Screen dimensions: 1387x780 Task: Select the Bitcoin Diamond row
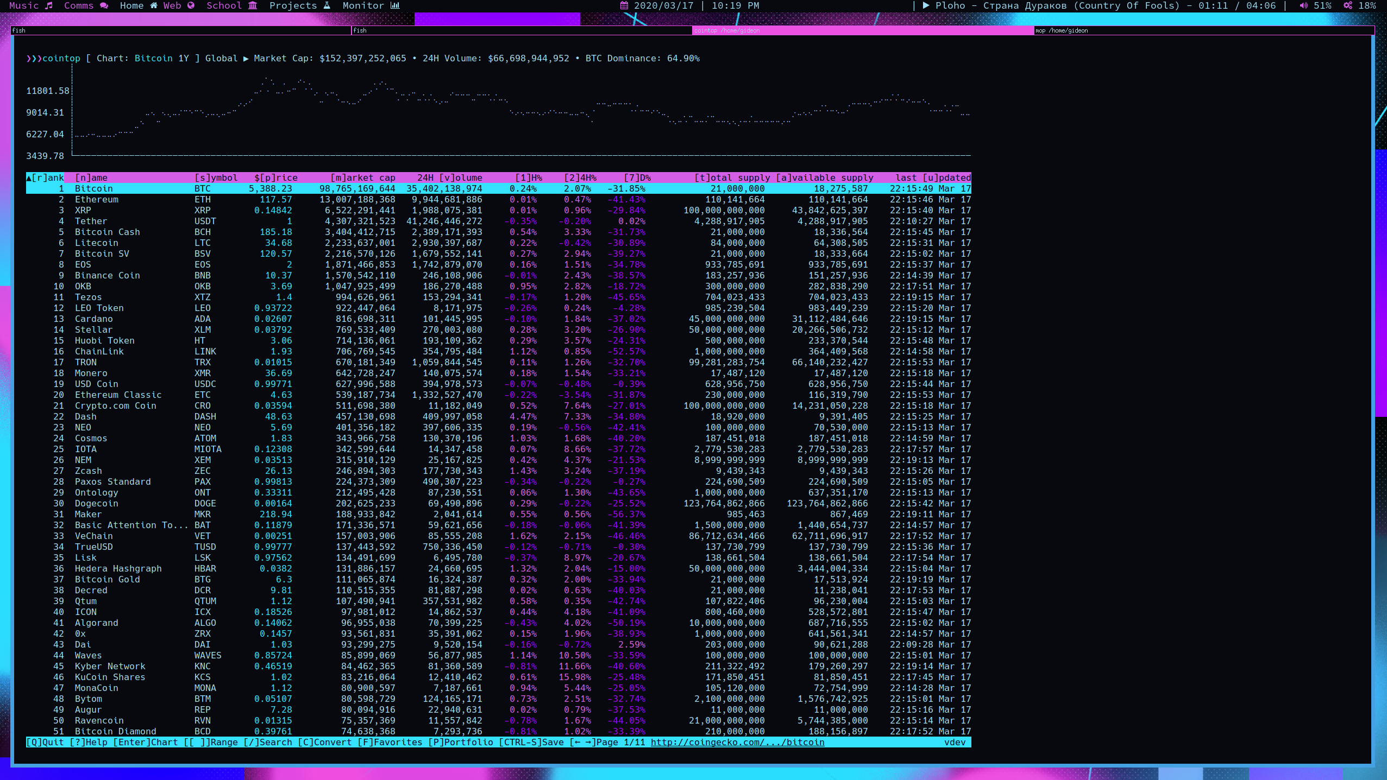[498, 731]
